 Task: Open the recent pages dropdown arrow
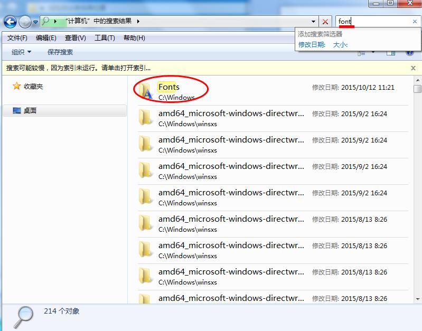pos(35,22)
